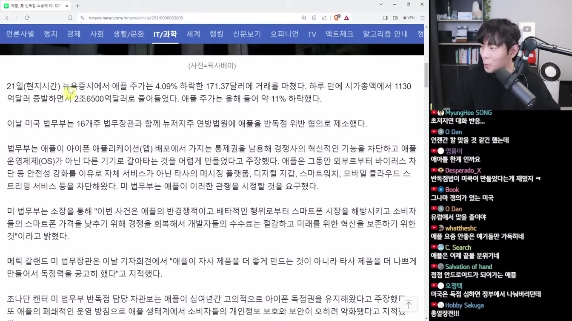Viewport: 572px width, 321px height.
Task: Open the 정치 section
Action: (50, 34)
